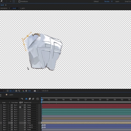This screenshot has height=131, width=131.
Task: Click the +0.0 exposure value
Action: point(29,91)
